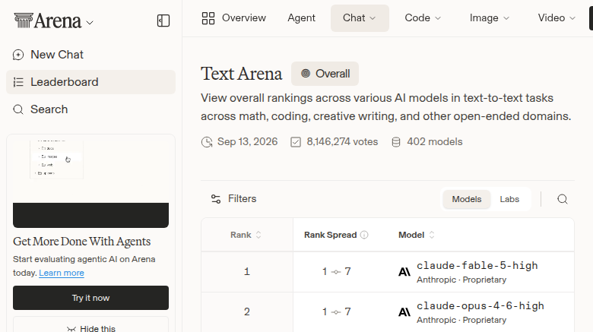Click the Arena column logo

point(24,21)
